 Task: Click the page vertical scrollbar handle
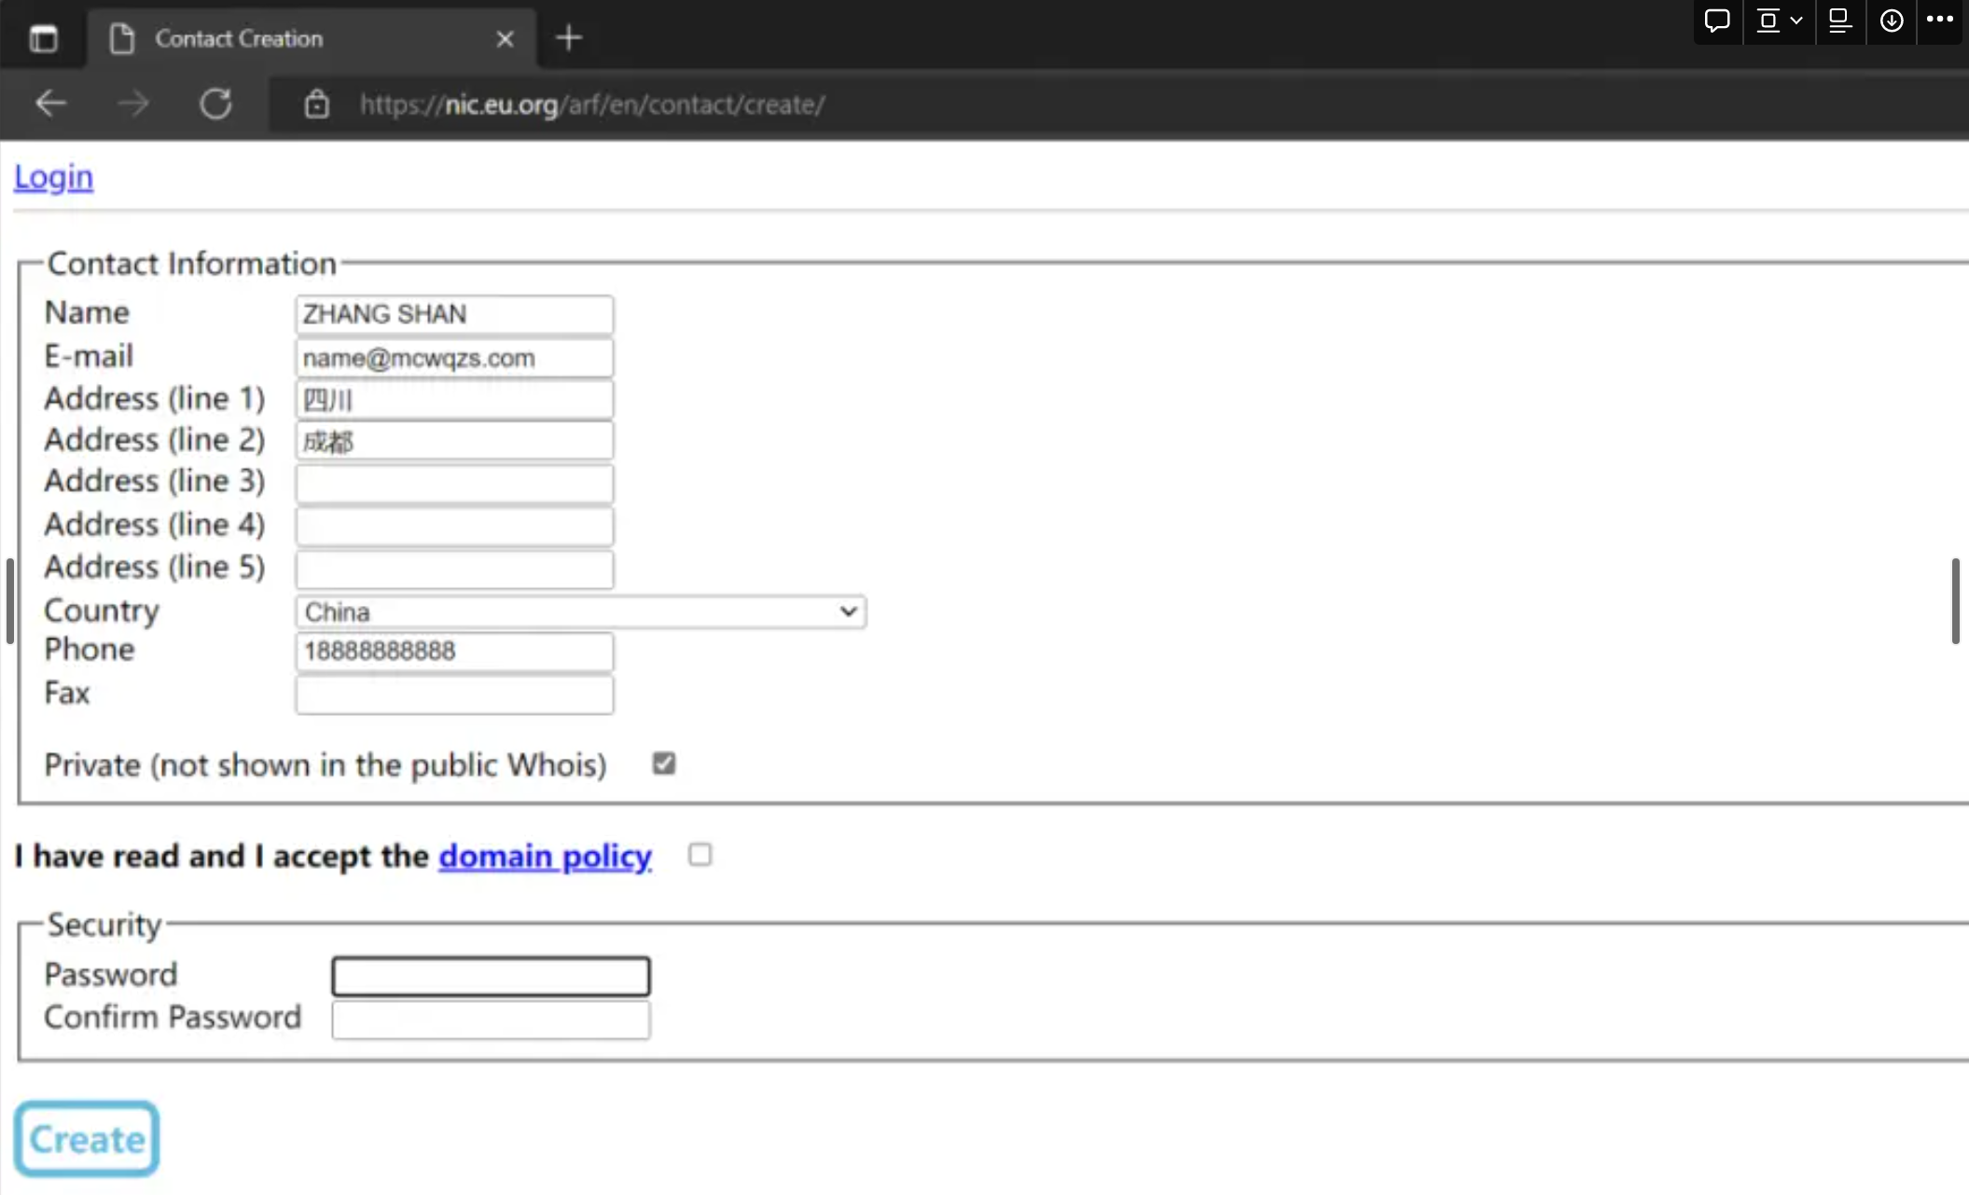1955,600
